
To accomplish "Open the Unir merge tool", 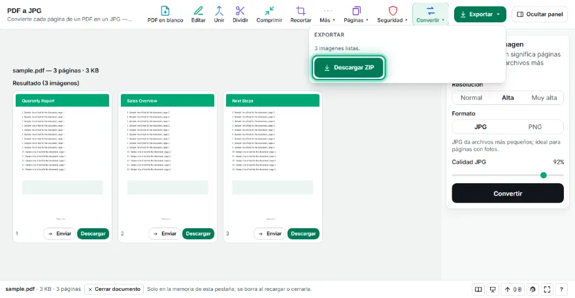I will (219, 14).
